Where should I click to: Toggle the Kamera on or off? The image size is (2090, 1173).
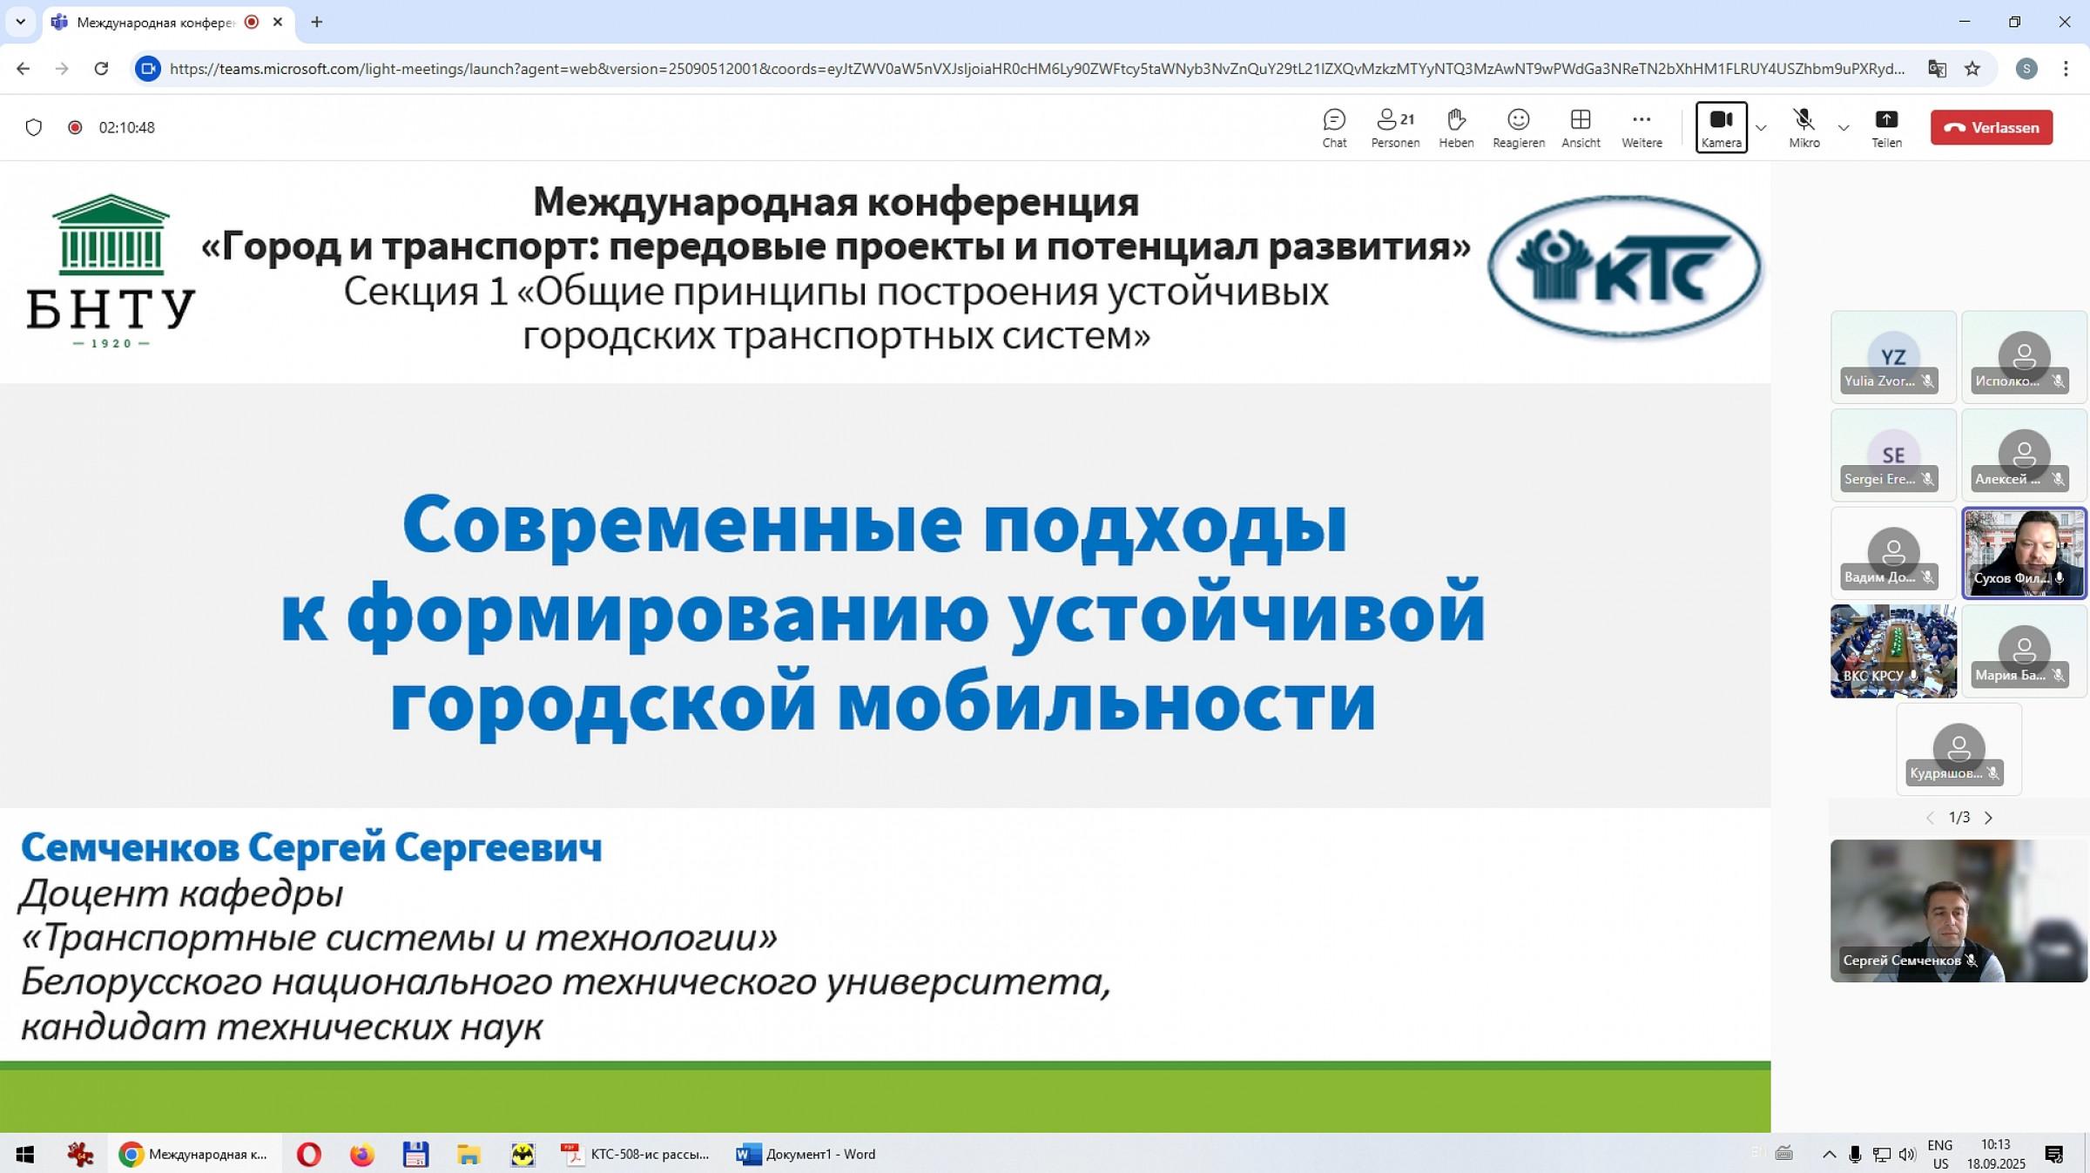(1721, 127)
